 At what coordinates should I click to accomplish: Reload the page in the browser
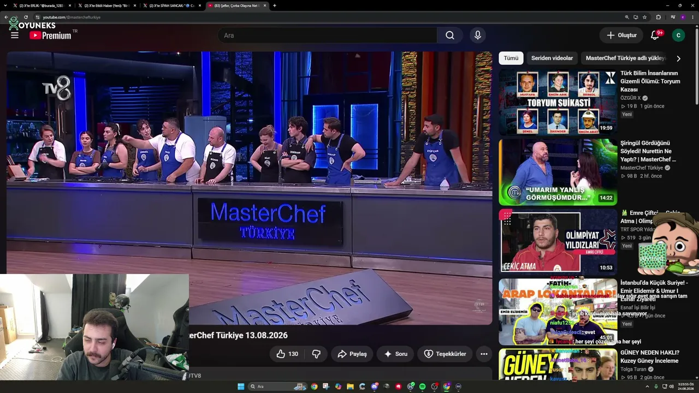[26, 17]
